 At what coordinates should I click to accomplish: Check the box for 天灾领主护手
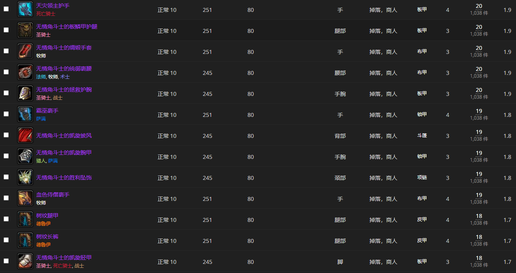[x=6, y=9]
